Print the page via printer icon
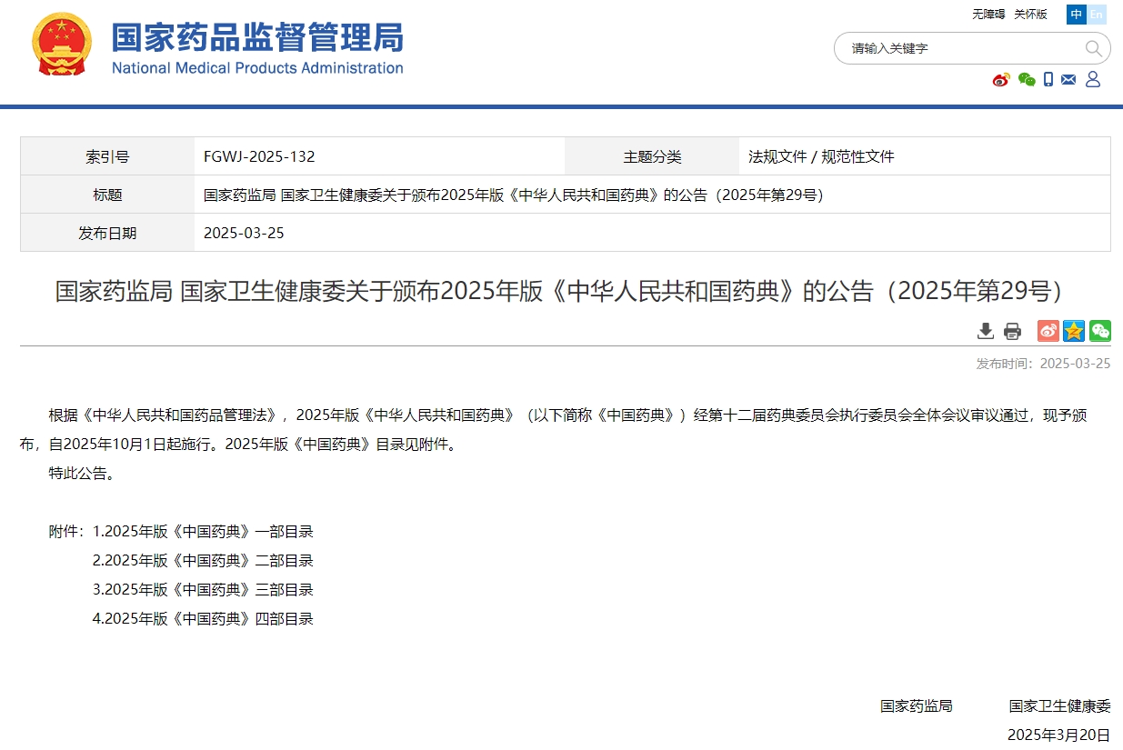 (1012, 331)
